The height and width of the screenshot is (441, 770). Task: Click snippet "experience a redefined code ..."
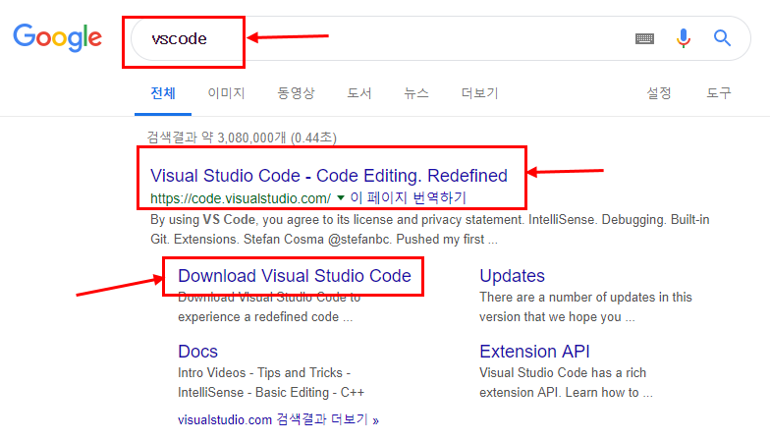coord(265,316)
